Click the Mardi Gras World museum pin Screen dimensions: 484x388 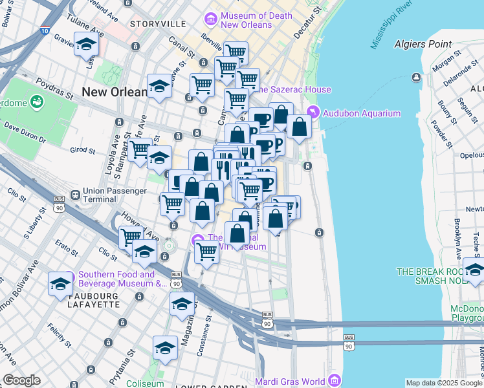click(x=335, y=381)
